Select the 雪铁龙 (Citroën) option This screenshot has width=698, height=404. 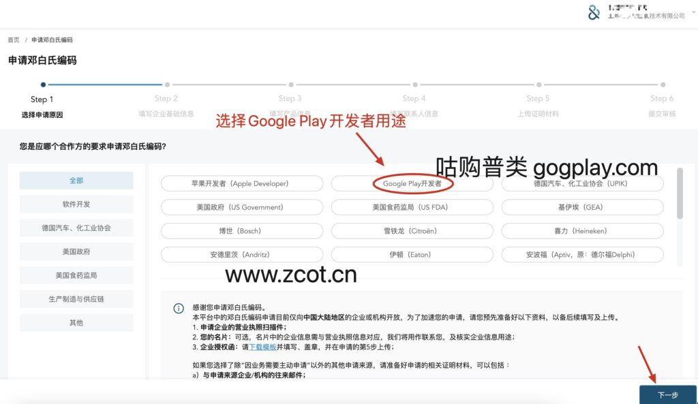(412, 231)
